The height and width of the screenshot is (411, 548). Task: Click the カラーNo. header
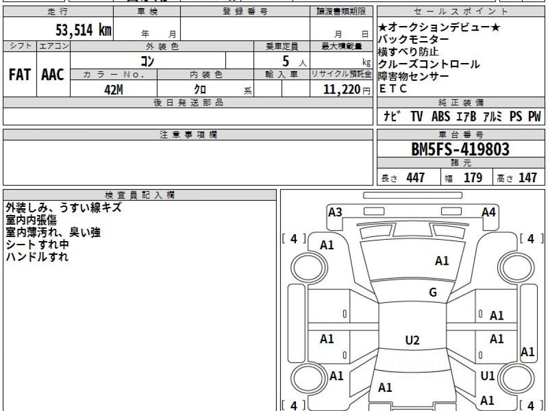(x=114, y=74)
